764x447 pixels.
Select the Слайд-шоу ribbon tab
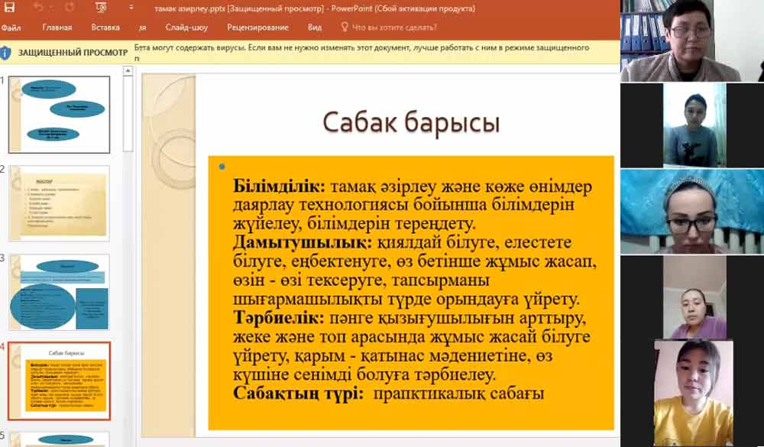point(186,28)
